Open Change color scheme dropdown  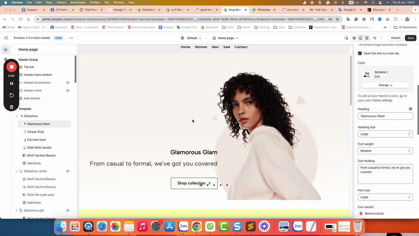pyautogui.click(x=385, y=85)
